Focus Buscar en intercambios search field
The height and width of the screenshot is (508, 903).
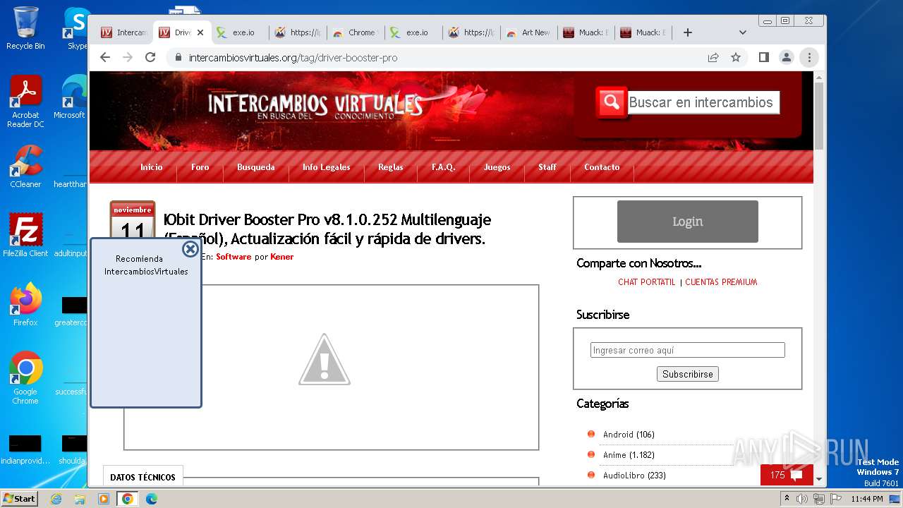tap(703, 102)
